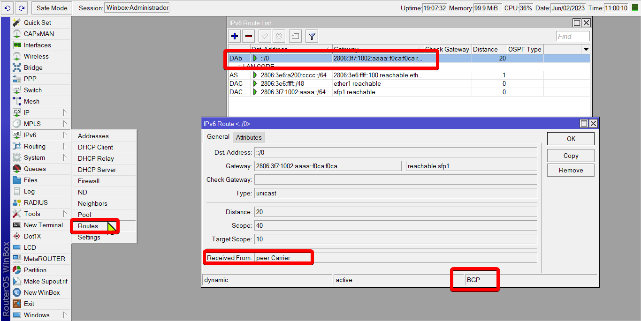Click the comment icon in Route List toolbar
641x321 pixels.
[x=295, y=36]
